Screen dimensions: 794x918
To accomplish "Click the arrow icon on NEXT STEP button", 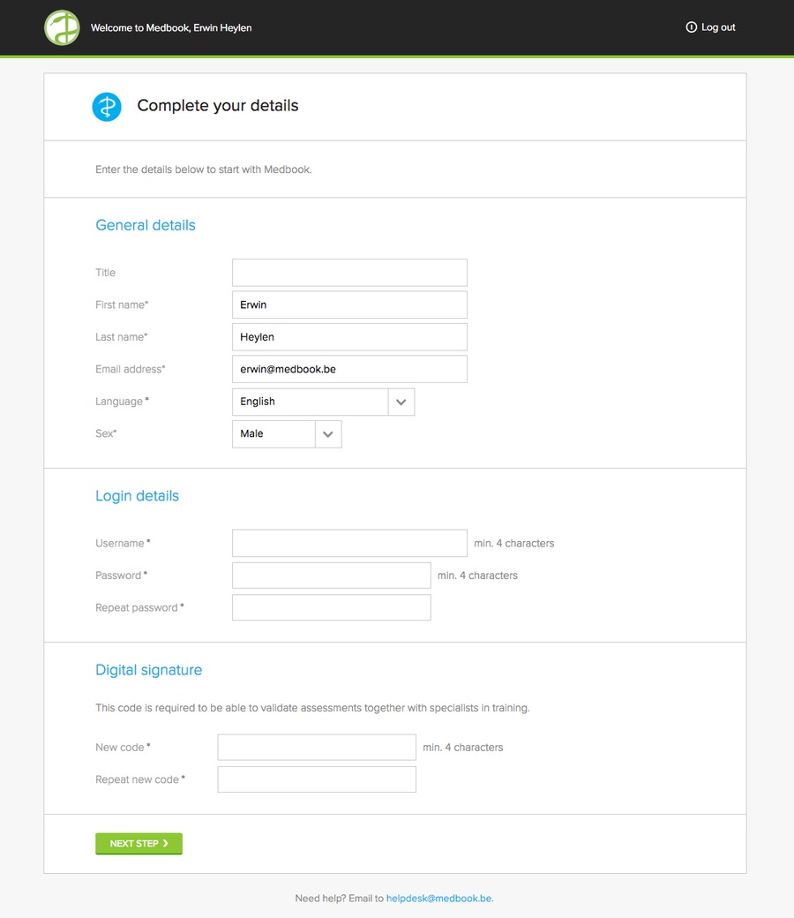I will pyautogui.click(x=166, y=843).
